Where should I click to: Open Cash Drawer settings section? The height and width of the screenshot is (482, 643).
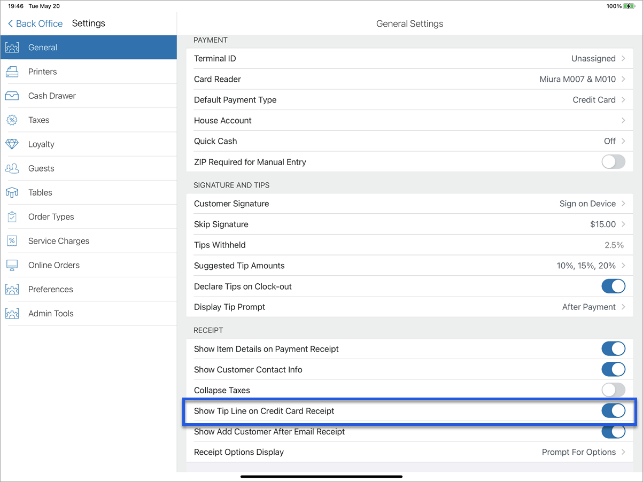click(88, 96)
